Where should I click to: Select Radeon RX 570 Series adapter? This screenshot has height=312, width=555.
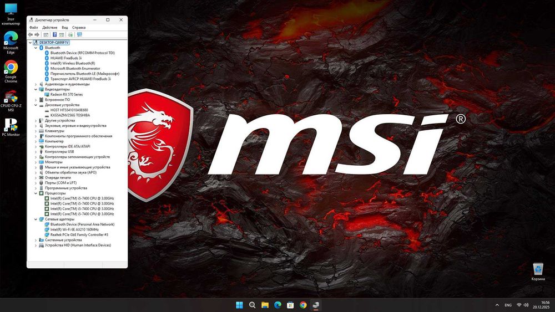[x=66, y=94]
